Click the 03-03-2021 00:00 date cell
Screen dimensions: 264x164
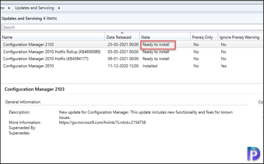(123, 52)
